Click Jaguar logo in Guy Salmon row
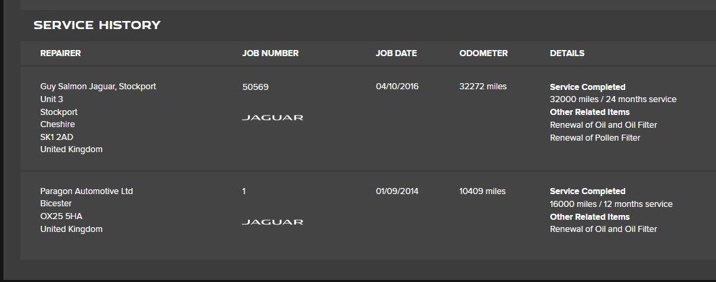This screenshot has width=716, height=282. click(x=272, y=118)
